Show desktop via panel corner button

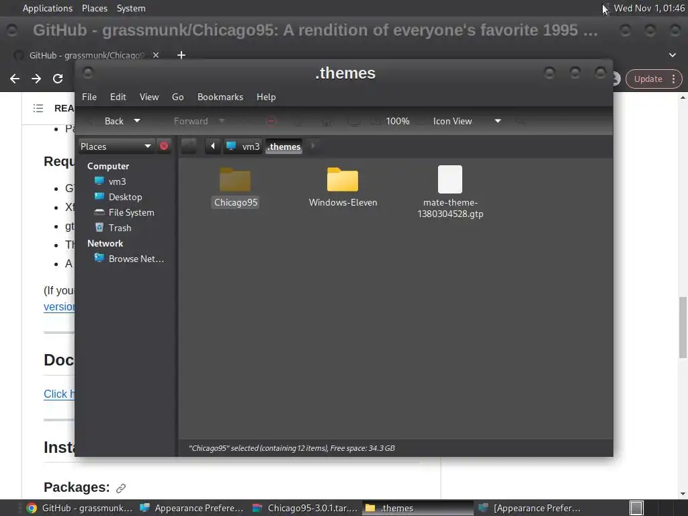(637, 508)
